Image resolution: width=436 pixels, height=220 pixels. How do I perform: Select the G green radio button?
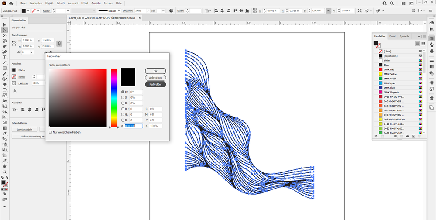coord(123,115)
